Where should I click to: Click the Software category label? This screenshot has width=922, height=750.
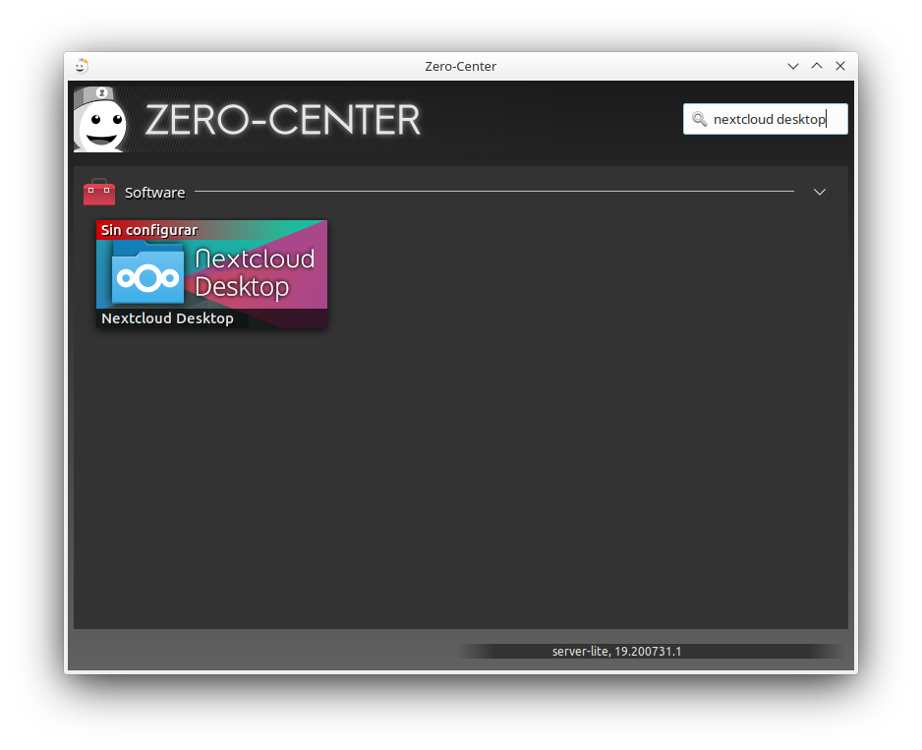click(x=154, y=193)
